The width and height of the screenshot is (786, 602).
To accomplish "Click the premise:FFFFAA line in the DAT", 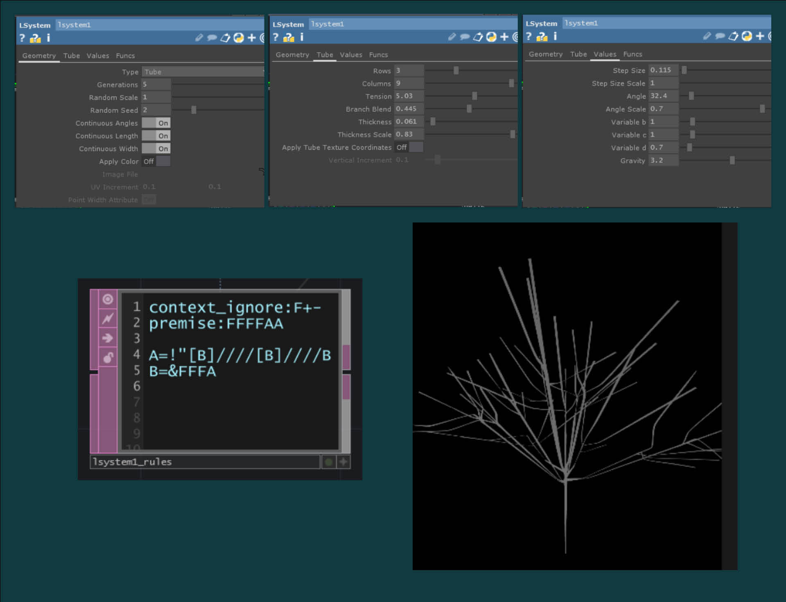I will (x=216, y=323).
